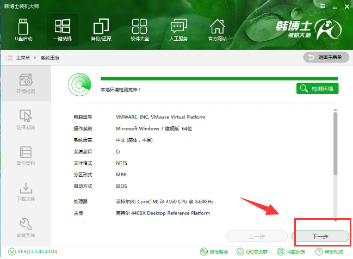This screenshot has height=259, width=353.
Task: Click the info list scrollbar thumb
Action: (x=336, y=144)
